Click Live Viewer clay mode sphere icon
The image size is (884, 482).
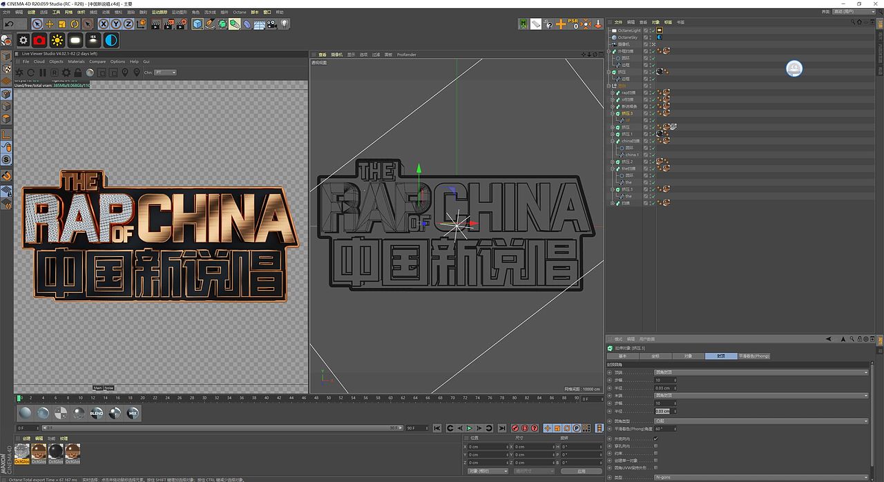tap(90, 72)
